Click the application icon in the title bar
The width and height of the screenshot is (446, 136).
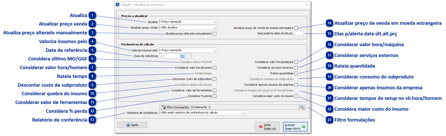coord(118,5)
